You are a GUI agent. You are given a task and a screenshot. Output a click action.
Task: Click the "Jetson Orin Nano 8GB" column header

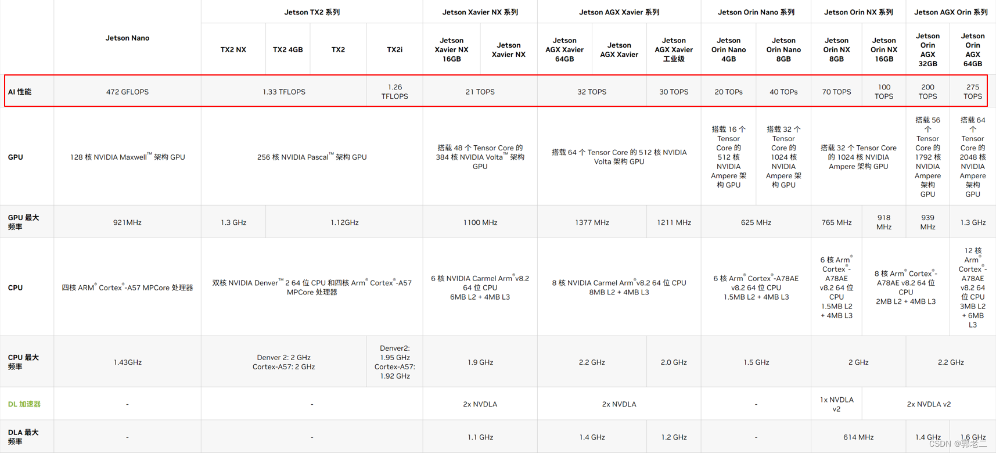click(783, 50)
